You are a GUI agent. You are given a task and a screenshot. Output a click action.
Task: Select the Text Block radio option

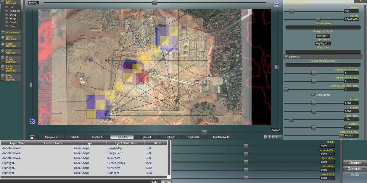click(7, 11)
